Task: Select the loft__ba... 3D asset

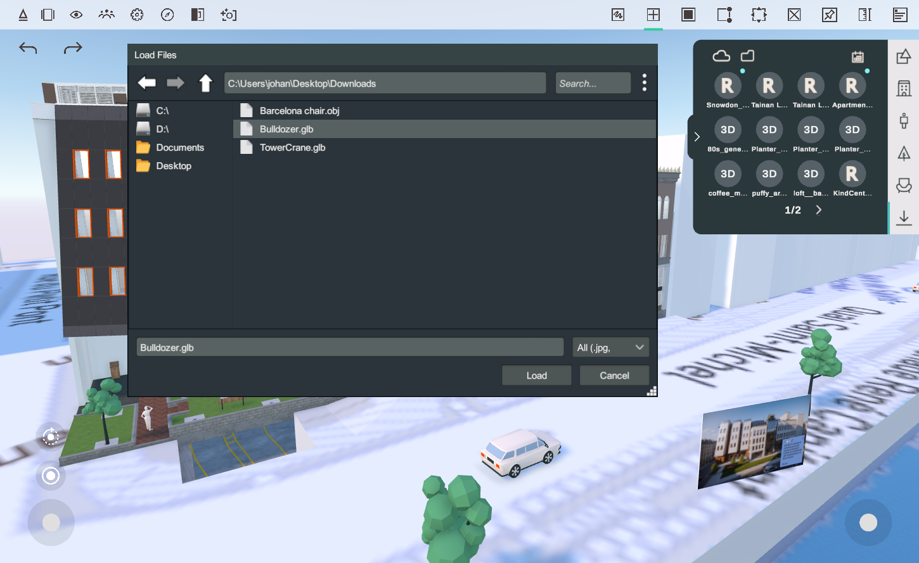Action: (811, 179)
